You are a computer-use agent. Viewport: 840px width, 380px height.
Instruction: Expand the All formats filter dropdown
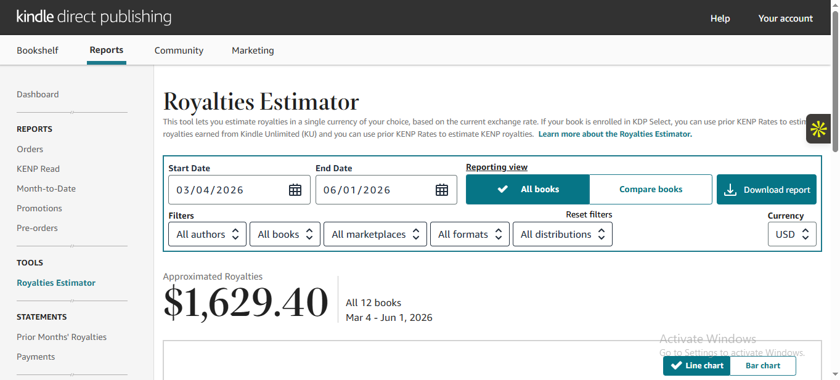[470, 234]
